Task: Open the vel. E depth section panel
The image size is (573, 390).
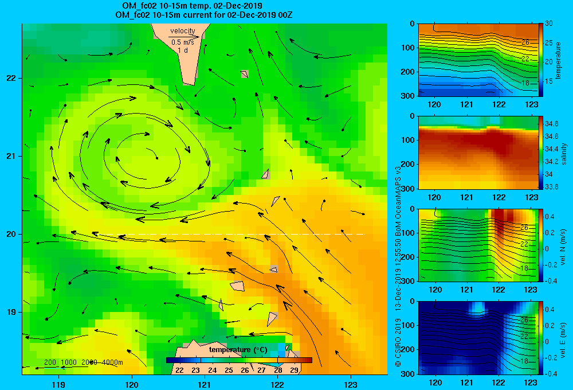Action: coord(478,338)
